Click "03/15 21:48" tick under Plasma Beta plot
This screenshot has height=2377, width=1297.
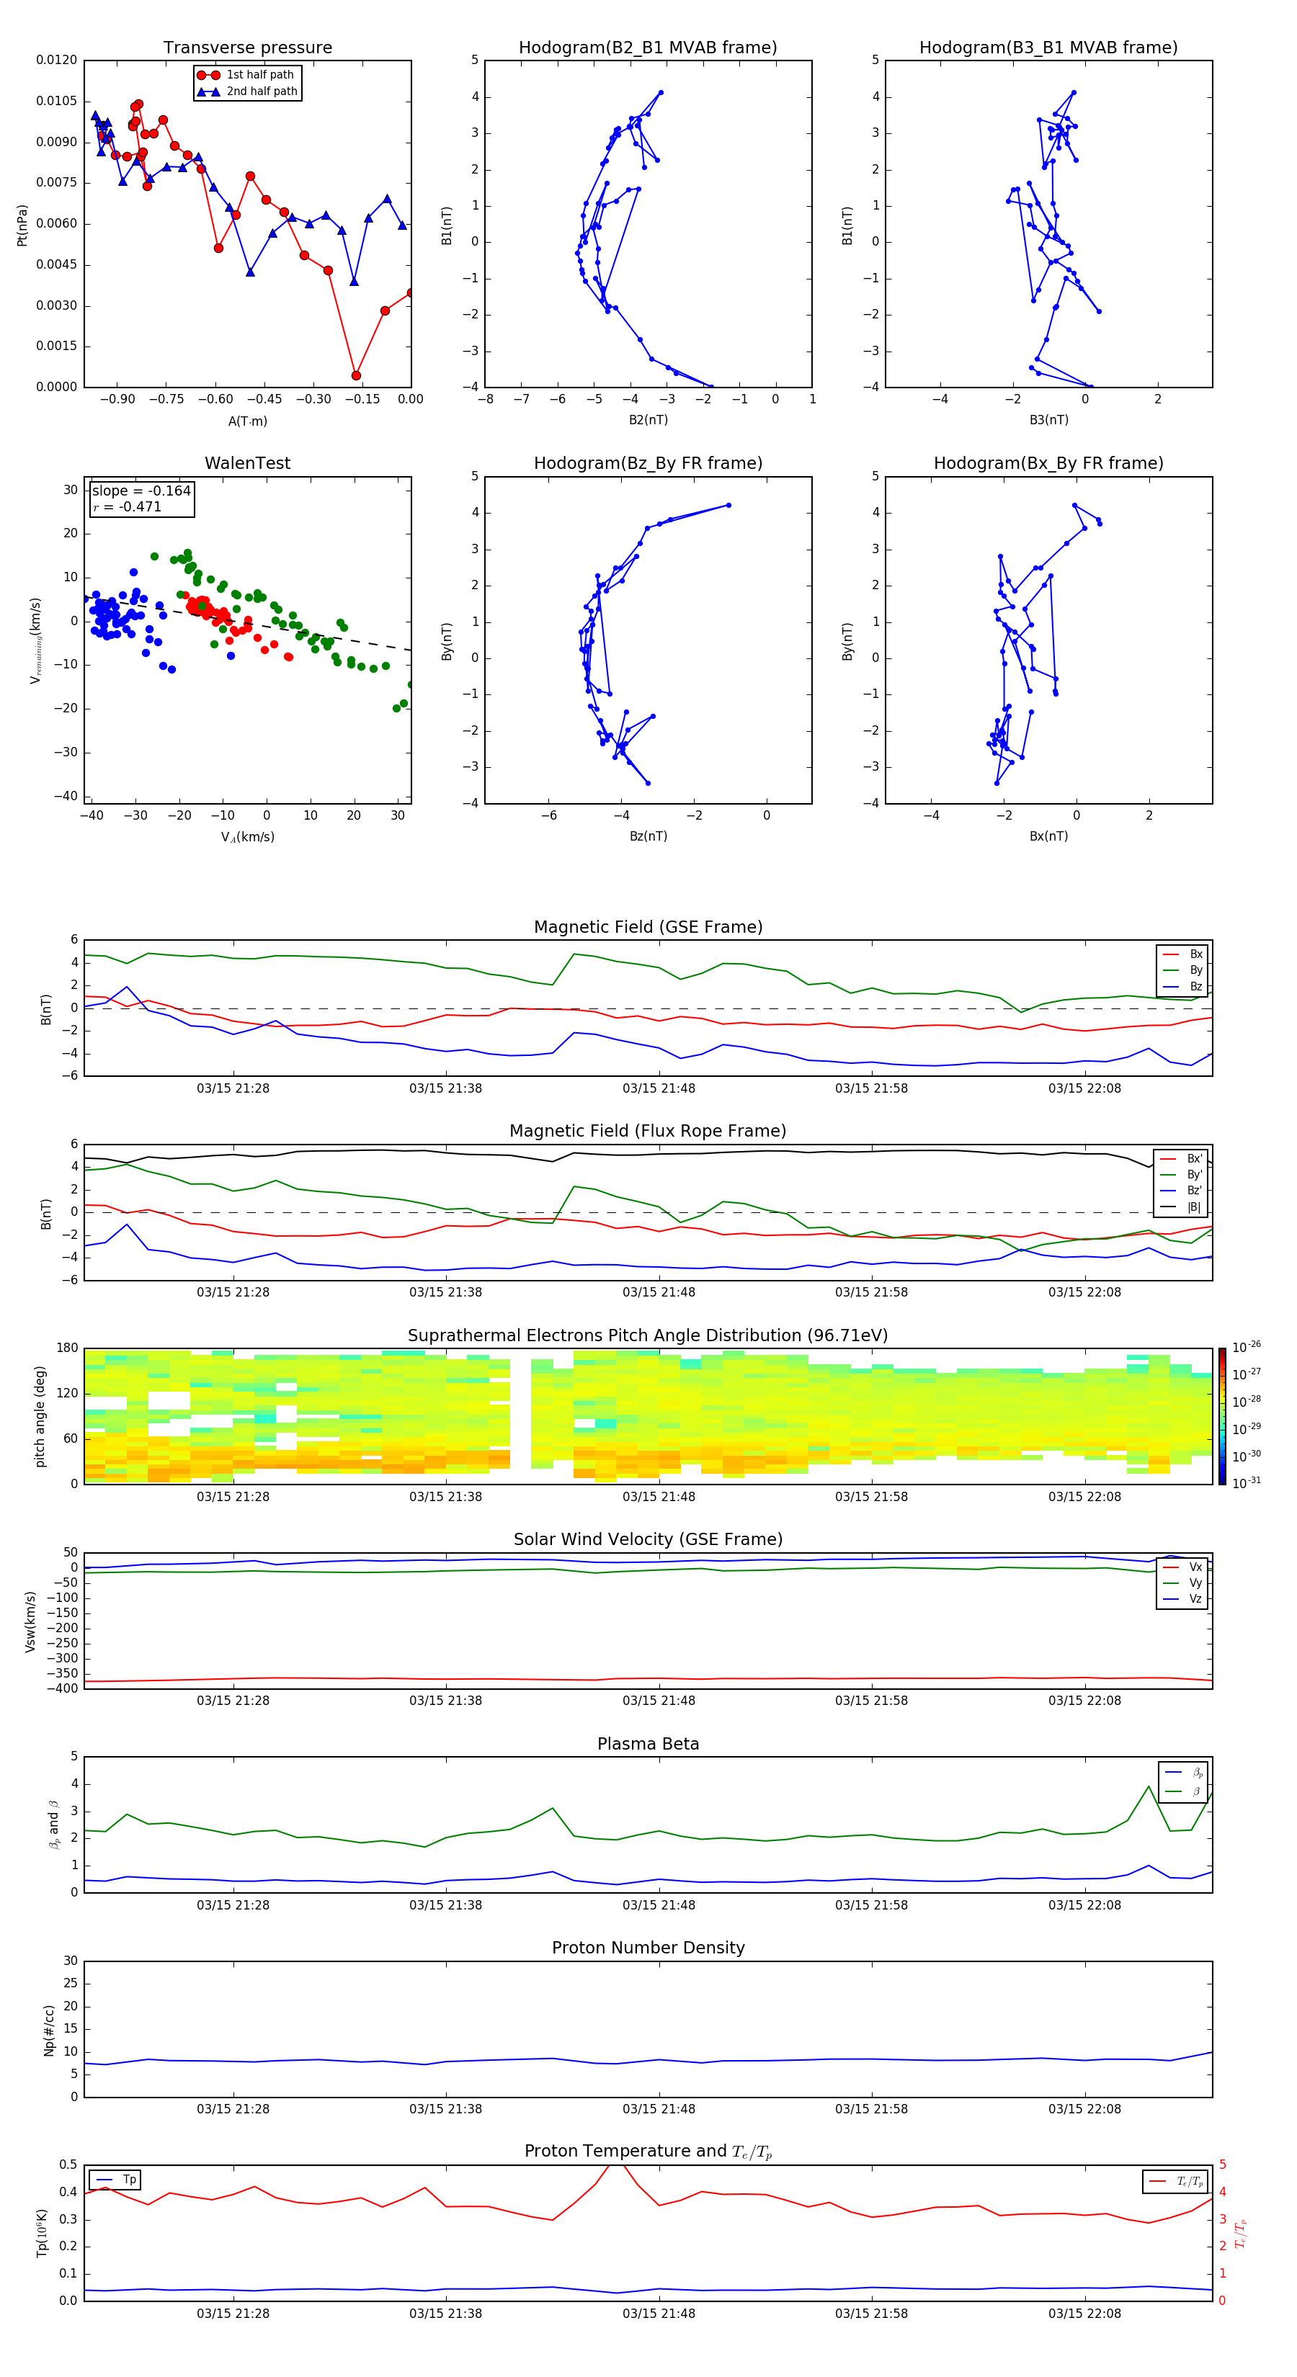pos(659,1904)
